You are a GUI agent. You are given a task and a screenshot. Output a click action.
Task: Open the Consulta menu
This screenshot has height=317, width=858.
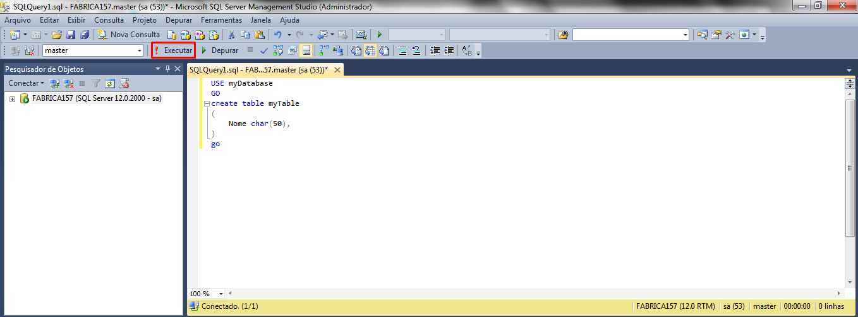(109, 20)
